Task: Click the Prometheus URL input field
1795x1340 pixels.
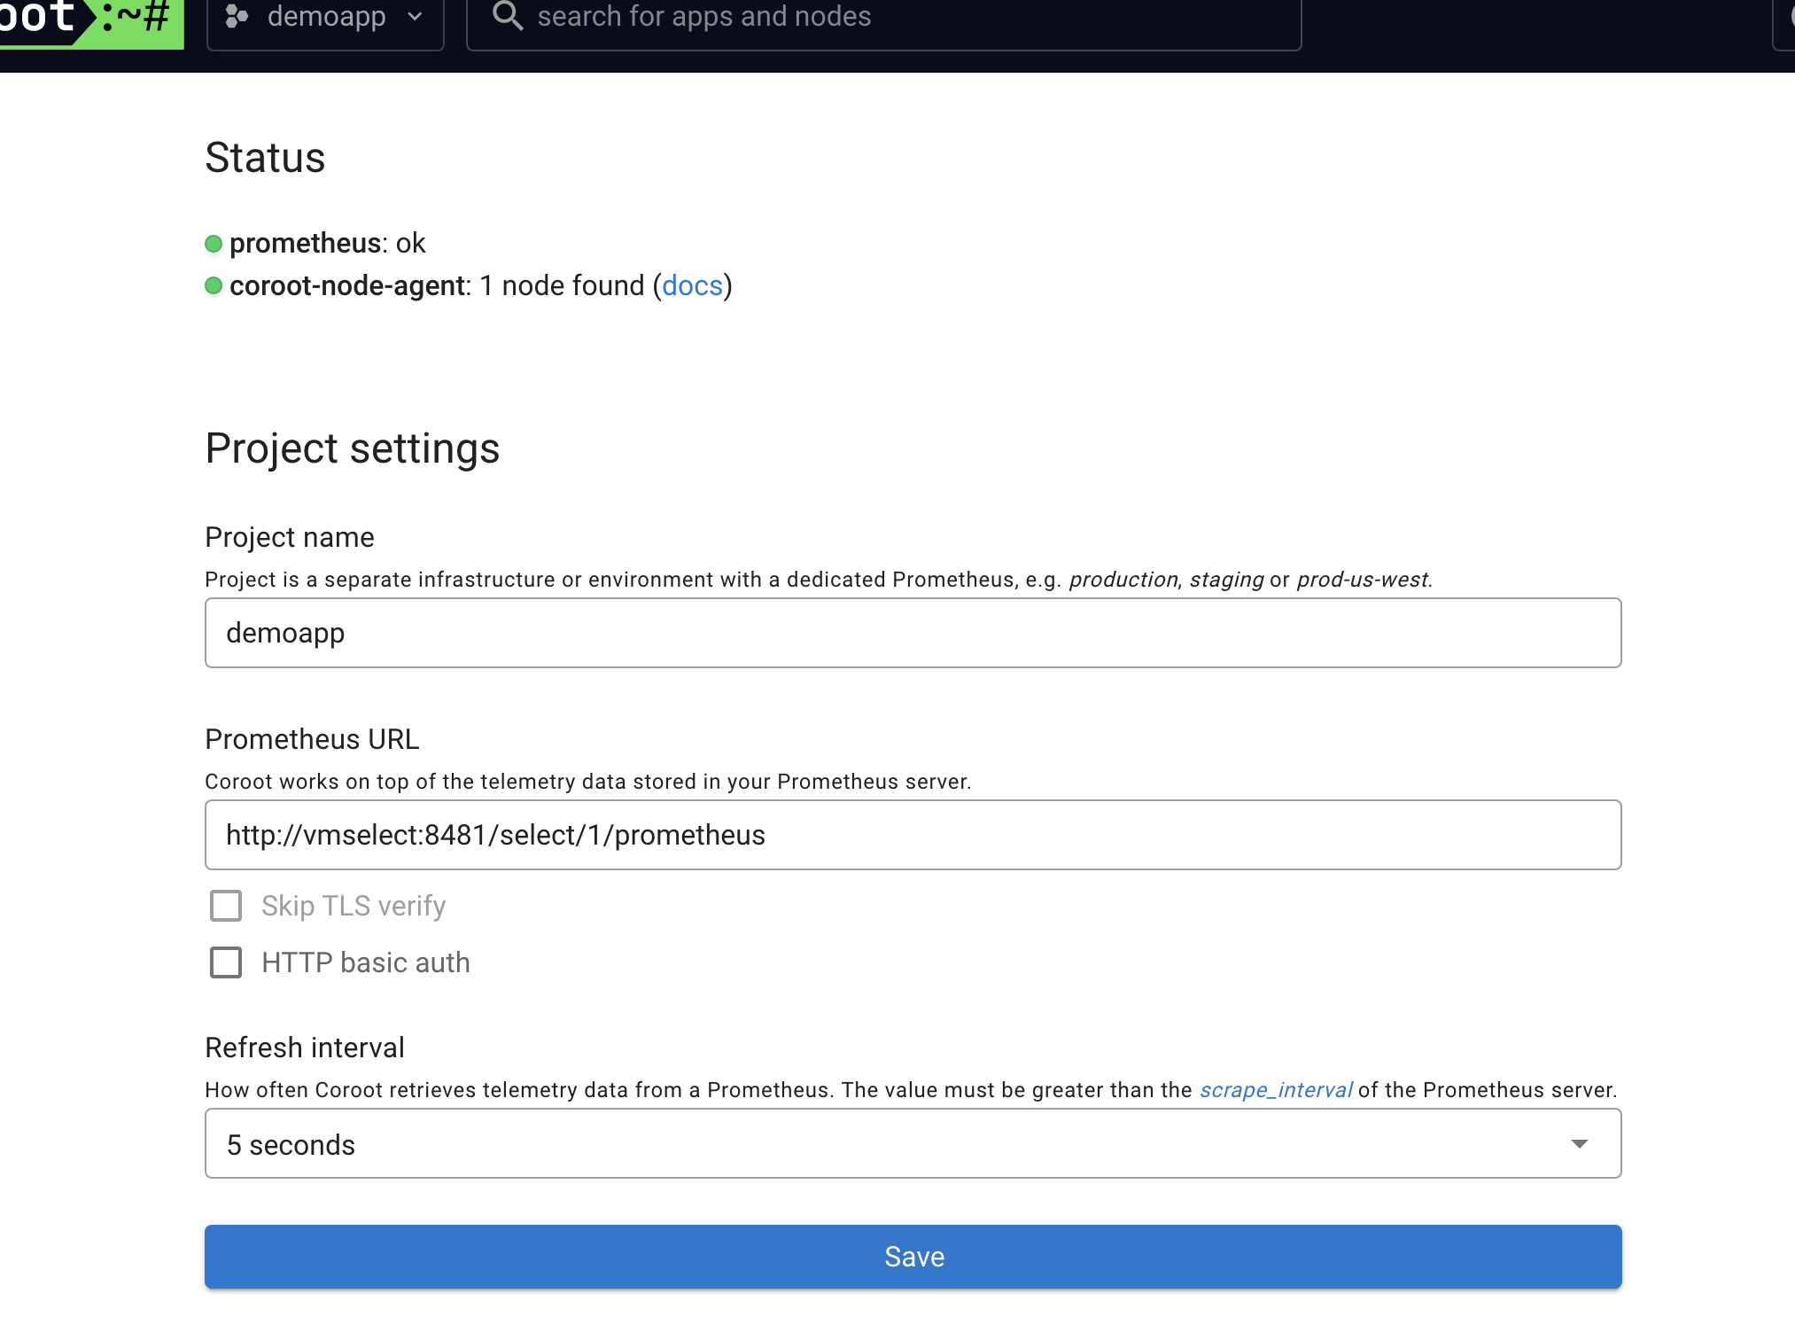Action: pos(913,835)
